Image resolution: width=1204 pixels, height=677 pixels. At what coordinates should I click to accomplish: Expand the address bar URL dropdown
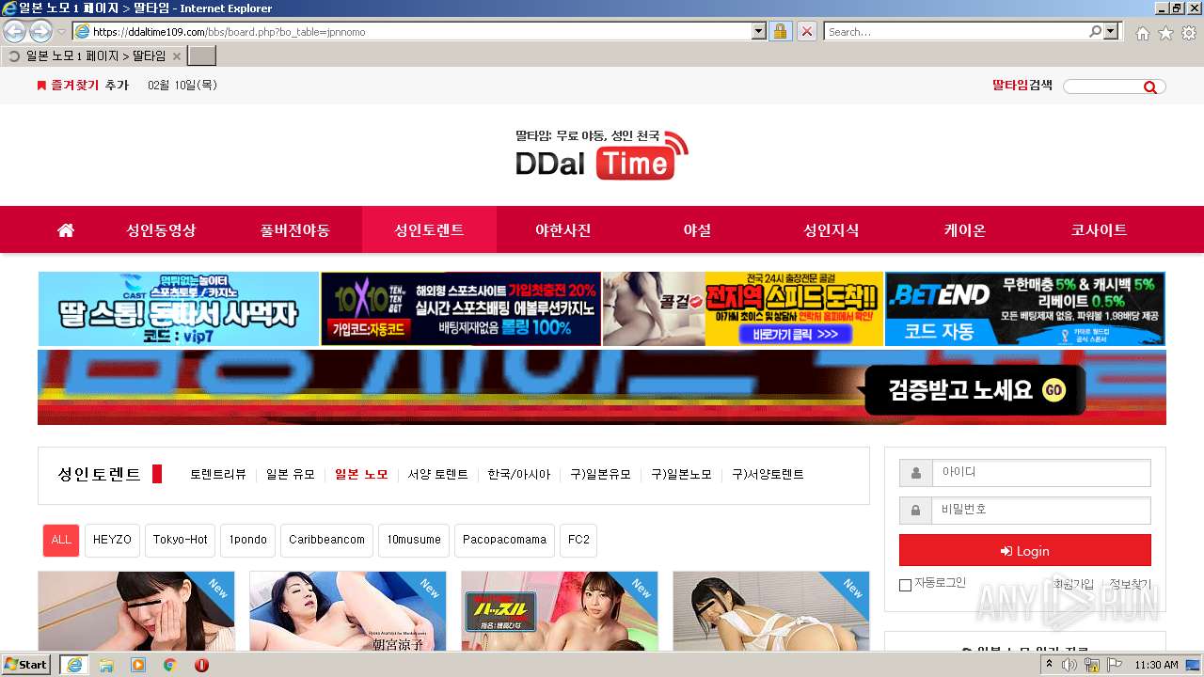pyautogui.click(x=759, y=31)
